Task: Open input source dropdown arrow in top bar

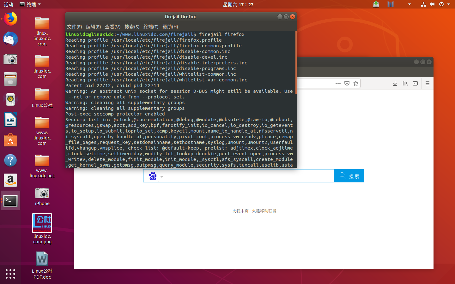Action: [409, 4]
